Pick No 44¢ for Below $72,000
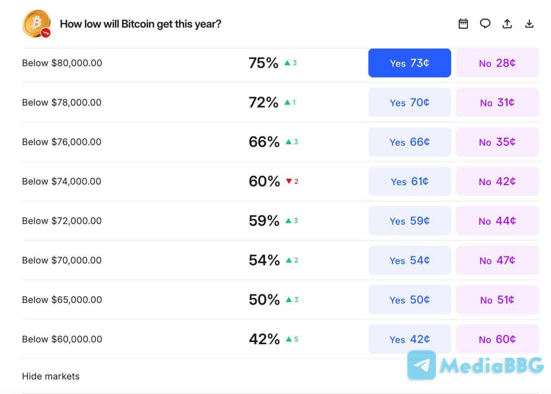This screenshot has width=551, height=394. (x=497, y=221)
